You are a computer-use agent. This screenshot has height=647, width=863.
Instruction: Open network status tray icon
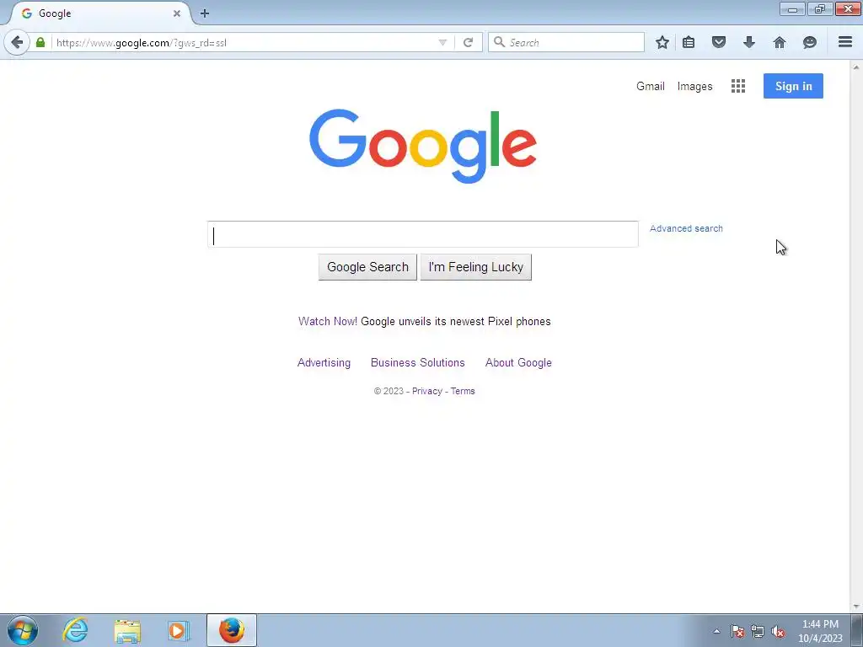coord(758,632)
